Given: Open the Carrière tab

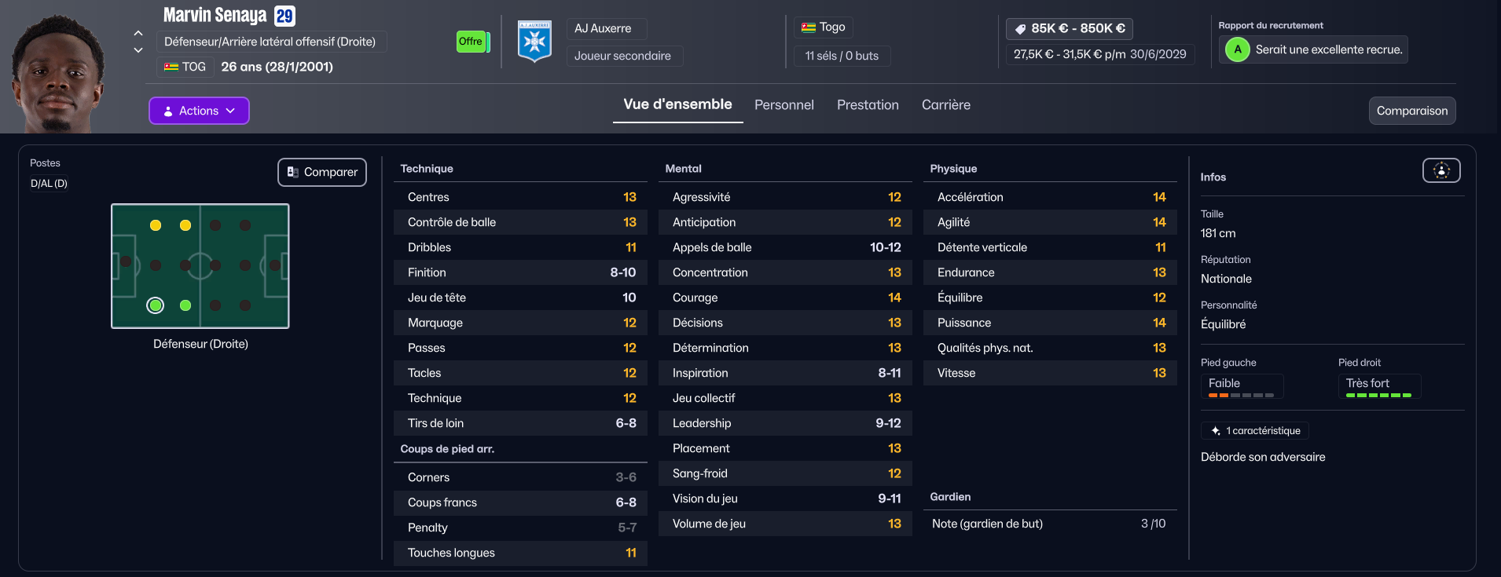Looking at the screenshot, I should (x=945, y=105).
